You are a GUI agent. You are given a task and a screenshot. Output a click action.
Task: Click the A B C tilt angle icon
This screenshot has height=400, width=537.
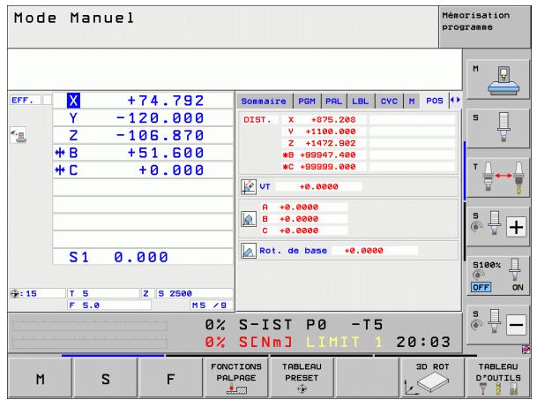pos(249,219)
